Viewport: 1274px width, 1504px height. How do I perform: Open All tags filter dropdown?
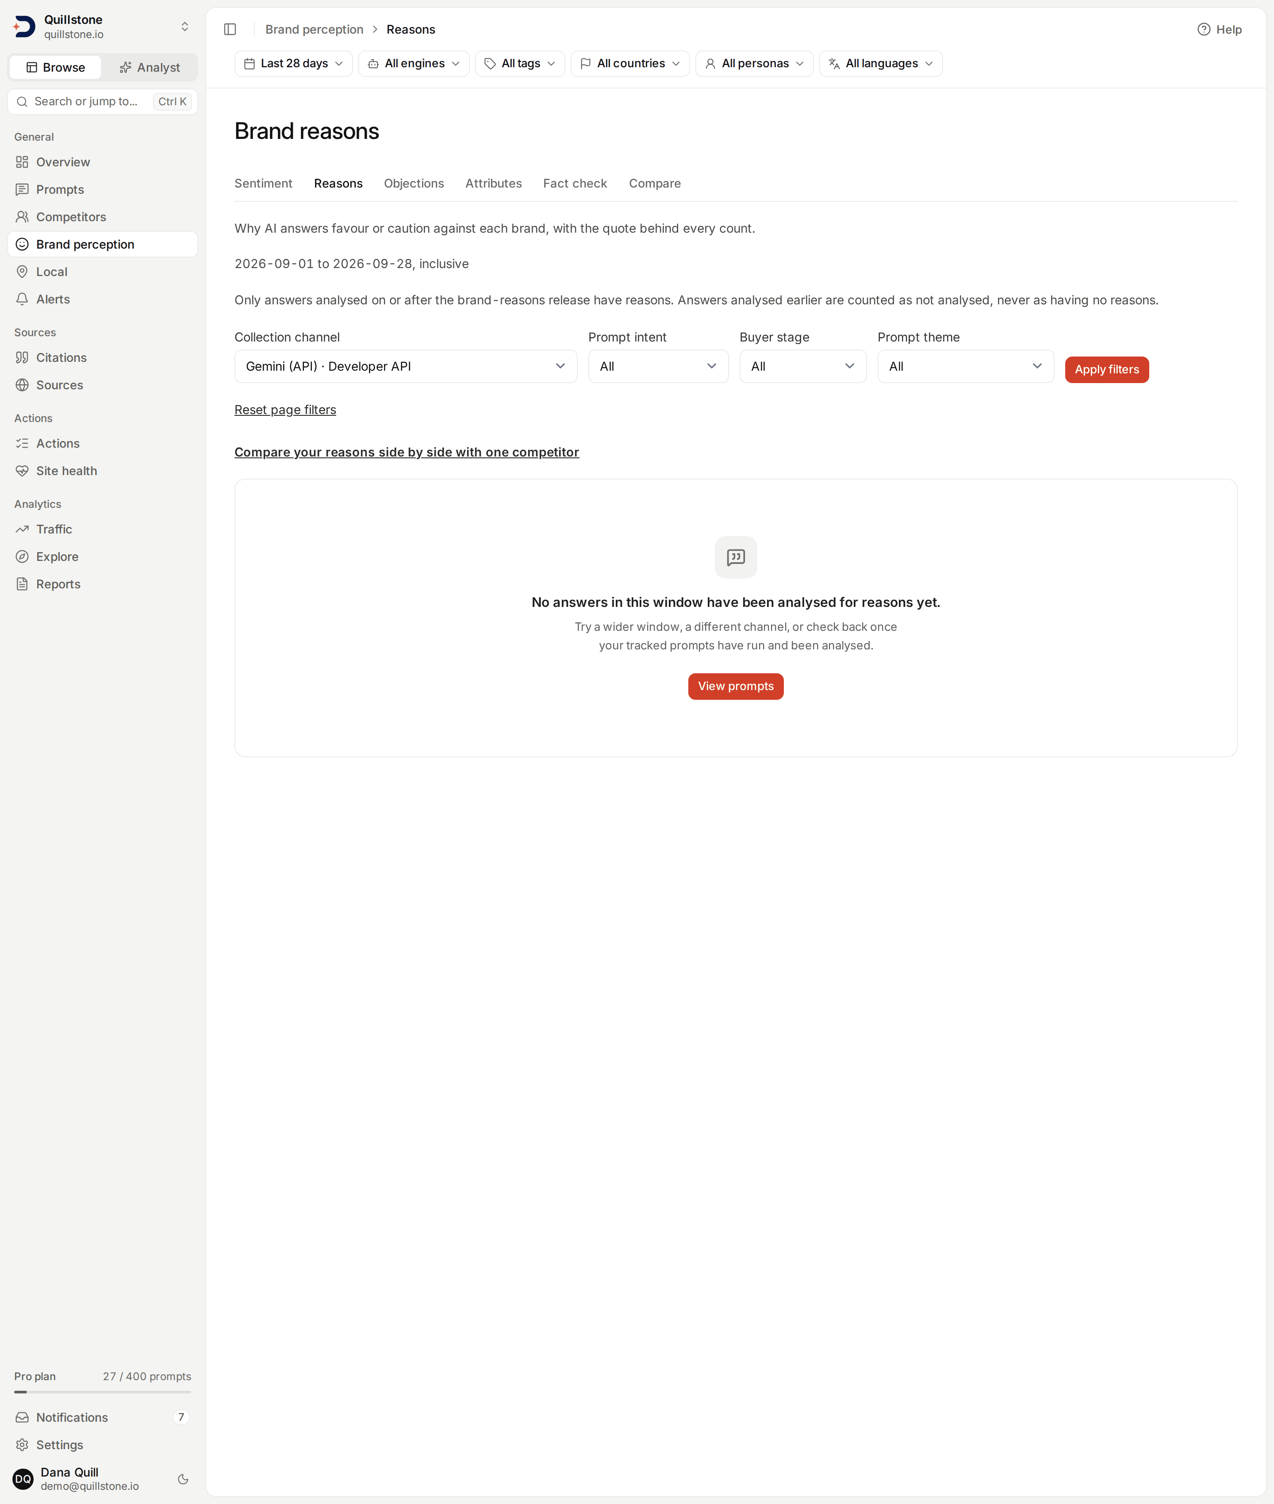pyautogui.click(x=520, y=64)
